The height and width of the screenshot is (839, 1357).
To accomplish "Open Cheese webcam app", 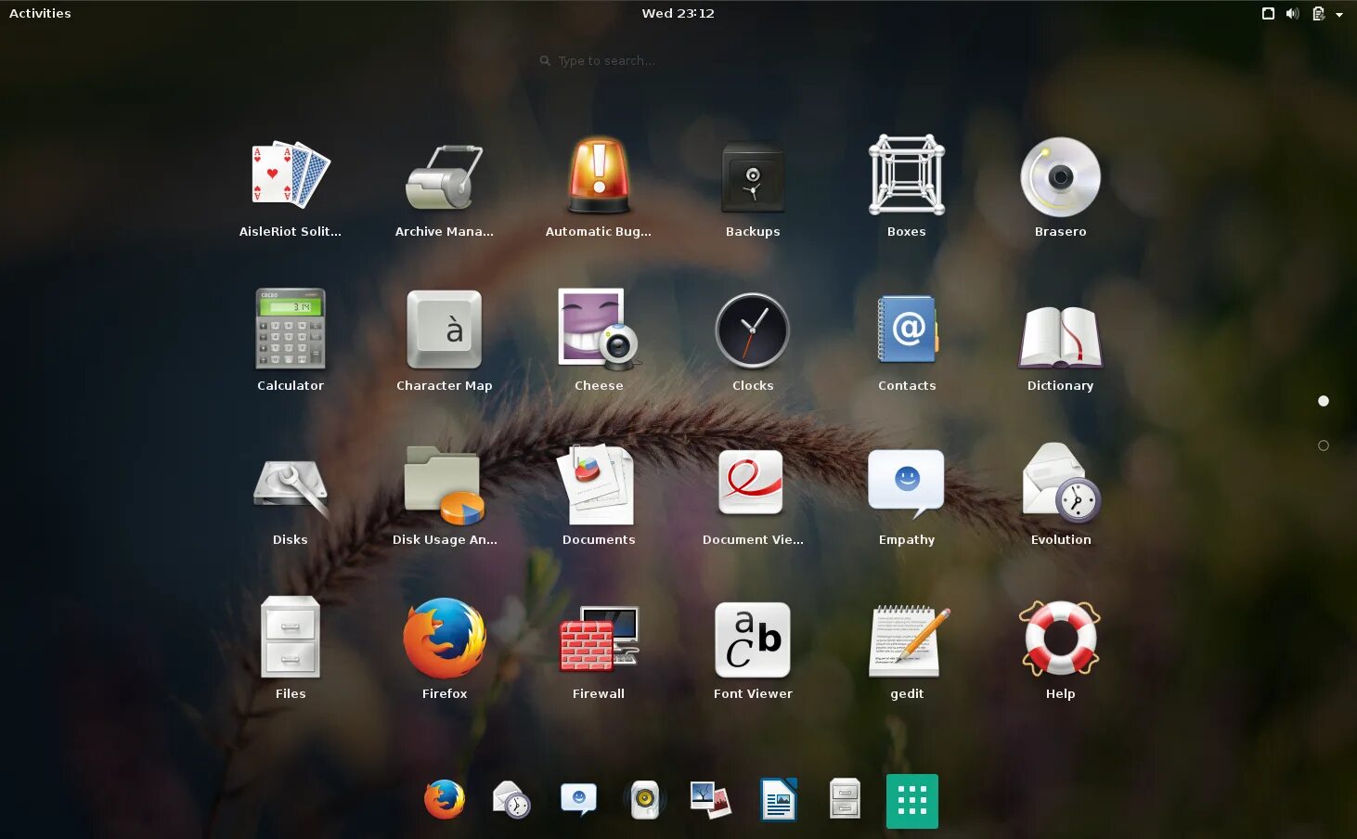I will 599,329.
